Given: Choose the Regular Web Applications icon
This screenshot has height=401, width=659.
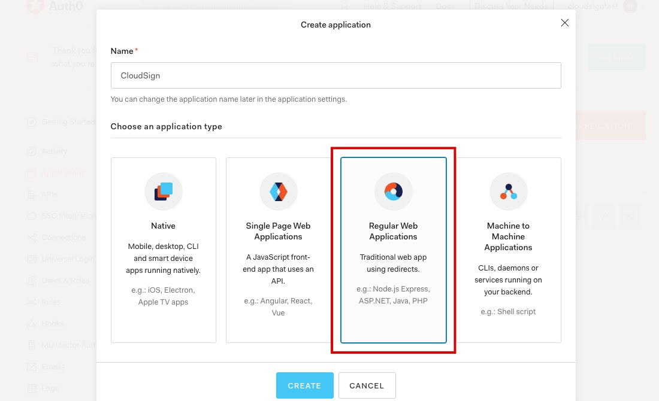Looking at the screenshot, I should click(x=394, y=192).
